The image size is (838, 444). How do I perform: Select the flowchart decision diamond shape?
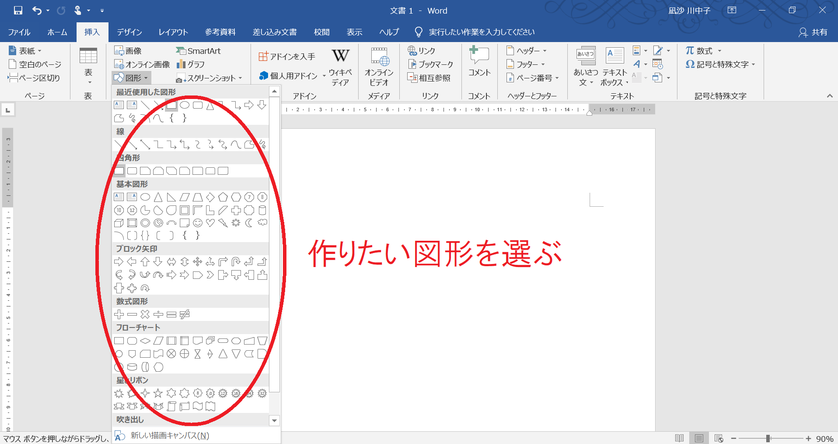(145, 340)
